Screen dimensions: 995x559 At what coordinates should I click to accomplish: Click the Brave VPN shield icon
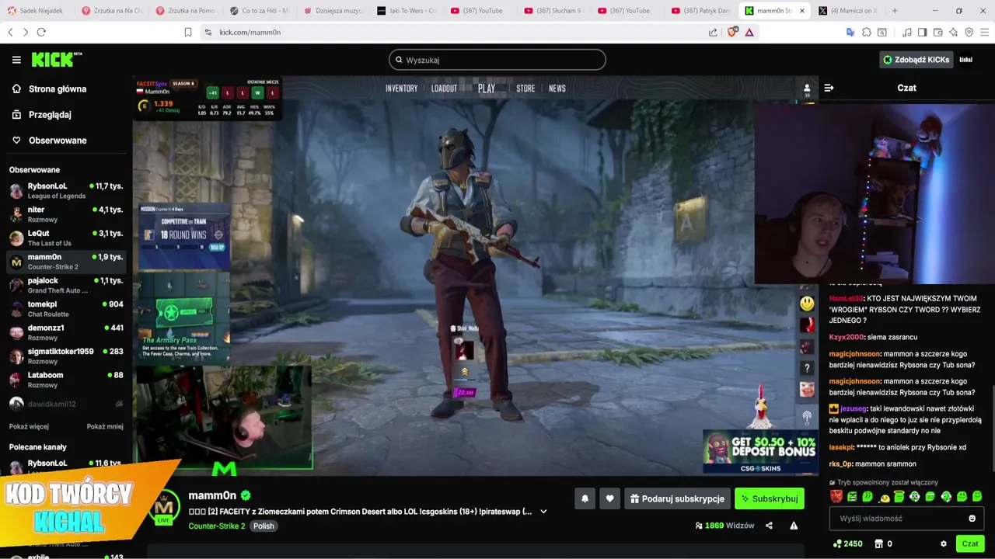click(969, 32)
